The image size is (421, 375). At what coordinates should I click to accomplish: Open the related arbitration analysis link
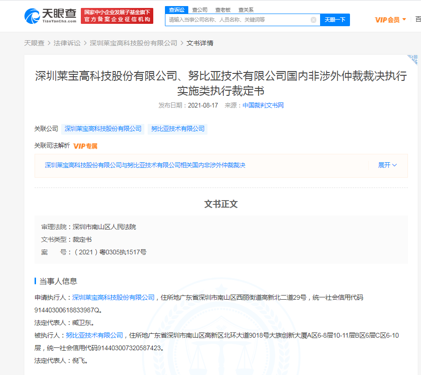[x=145, y=165]
